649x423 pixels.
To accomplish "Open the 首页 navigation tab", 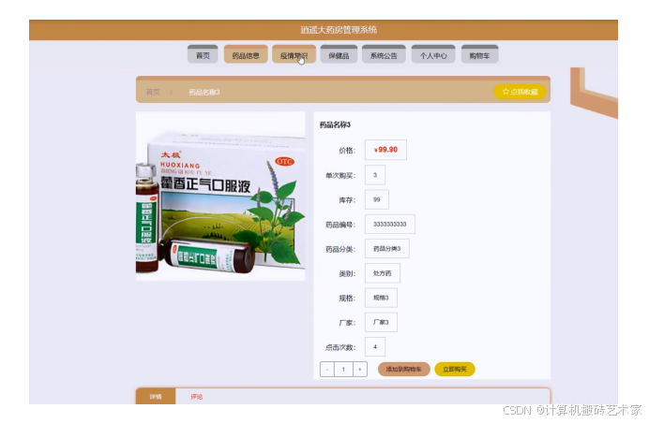I will pos(203,54).
